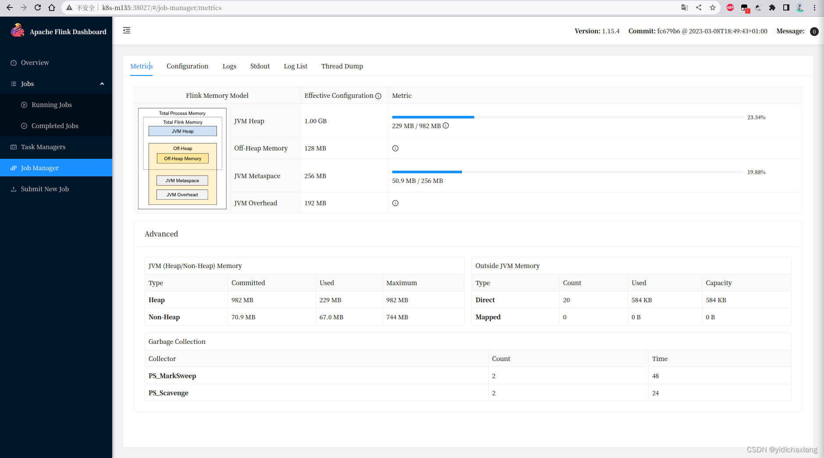Switch to the Metrics tab
Screen dimensions: 824x458
[x=141, y=66]
